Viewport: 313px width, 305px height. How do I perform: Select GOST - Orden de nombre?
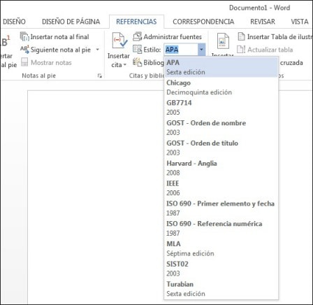(x=221, y=127)
